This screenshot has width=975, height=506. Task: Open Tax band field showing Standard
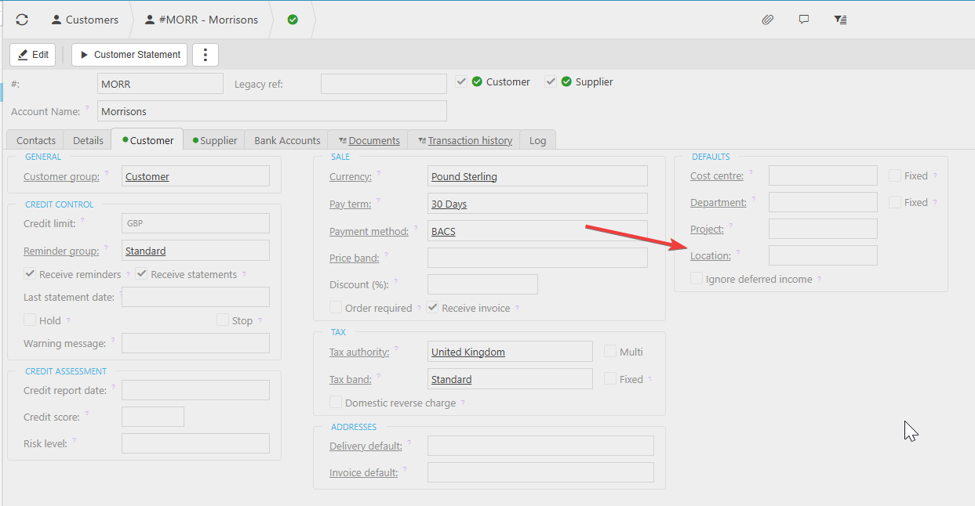tap(510, 379)
